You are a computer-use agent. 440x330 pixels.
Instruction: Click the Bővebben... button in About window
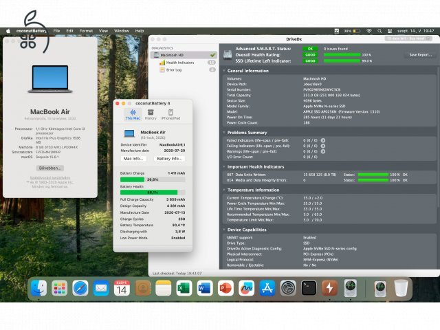[50, 168]
